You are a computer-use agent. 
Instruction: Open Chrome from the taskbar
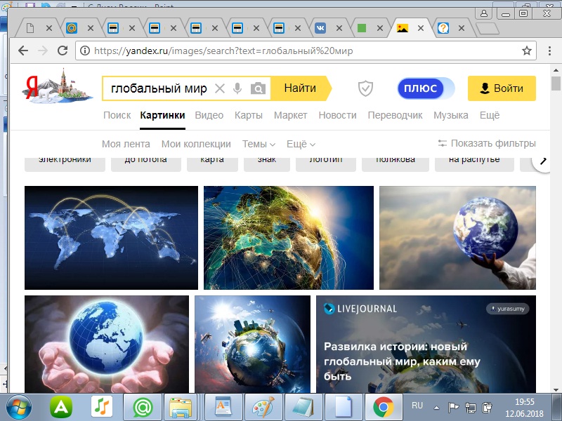point(383,408)
